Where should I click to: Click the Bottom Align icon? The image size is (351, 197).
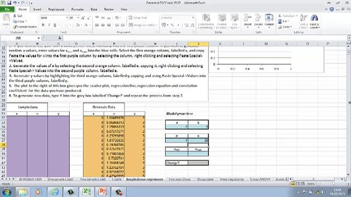point(109,18)
